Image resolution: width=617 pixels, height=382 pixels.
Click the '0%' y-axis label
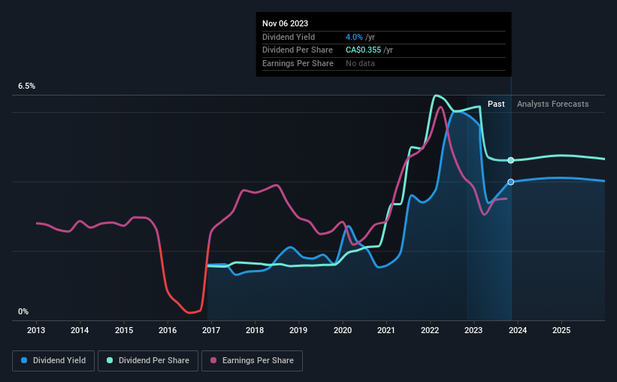click(x=23, y=311)
